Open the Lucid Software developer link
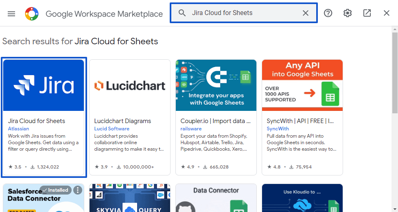 click(x=112, y=129)
